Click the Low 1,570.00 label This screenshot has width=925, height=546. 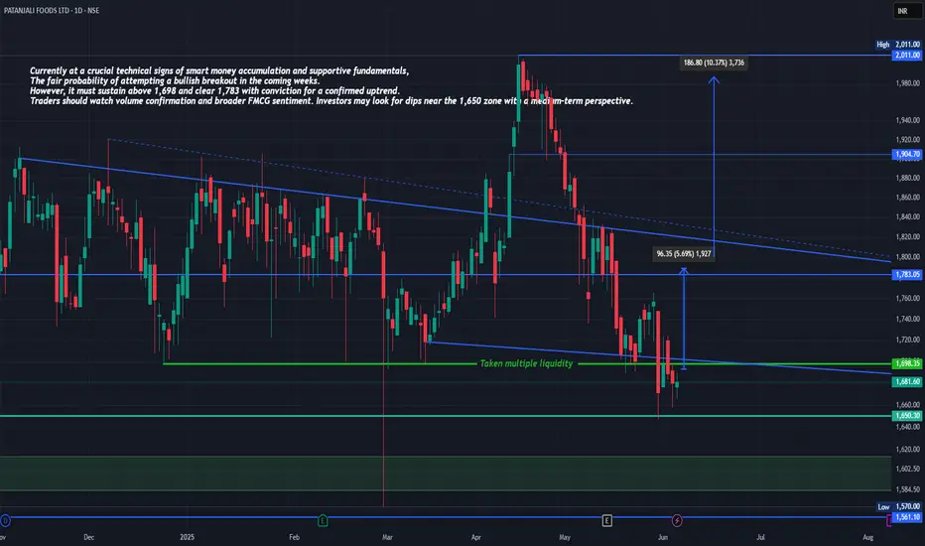(898, 506)
